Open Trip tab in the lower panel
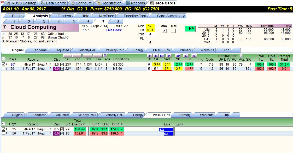 coord(226,115)
